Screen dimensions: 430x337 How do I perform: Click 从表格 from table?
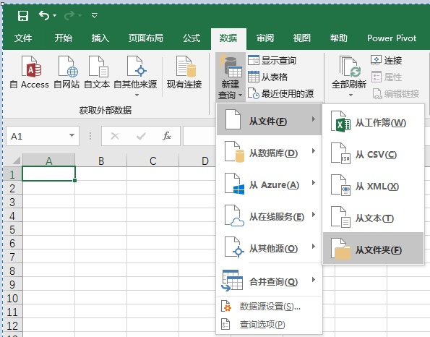(267, 77)
